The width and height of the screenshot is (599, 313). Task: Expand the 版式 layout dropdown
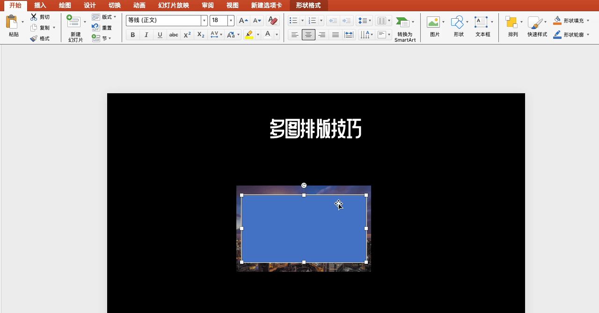click(x=115, y=17)
